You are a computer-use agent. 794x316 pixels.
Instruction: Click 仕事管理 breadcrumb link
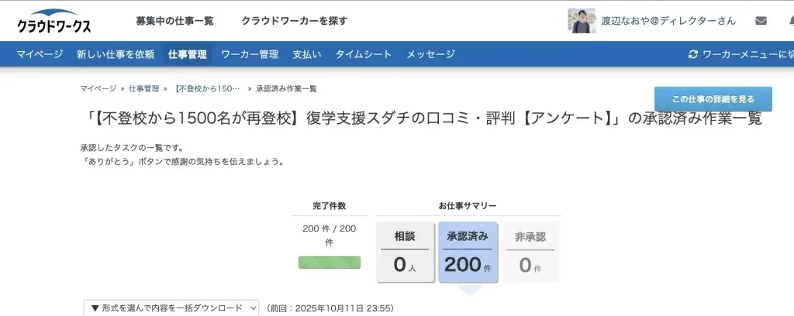coord(143,89)
